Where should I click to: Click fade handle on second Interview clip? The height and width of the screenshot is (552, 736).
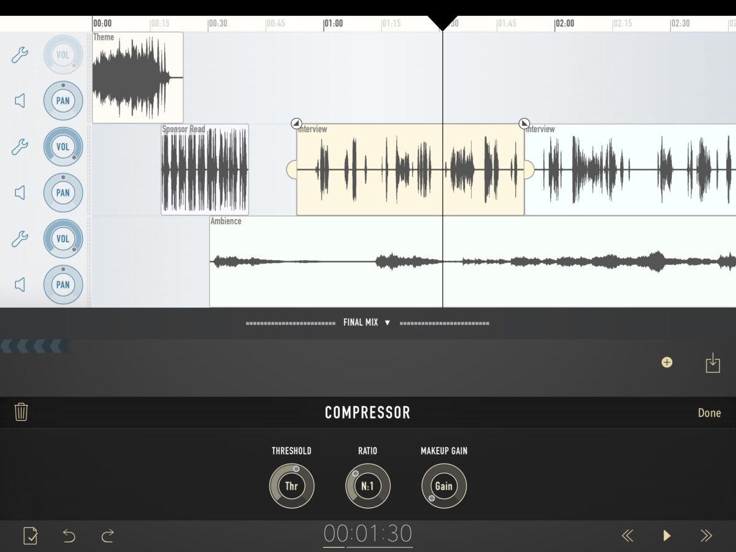click(x=524, y=123)
